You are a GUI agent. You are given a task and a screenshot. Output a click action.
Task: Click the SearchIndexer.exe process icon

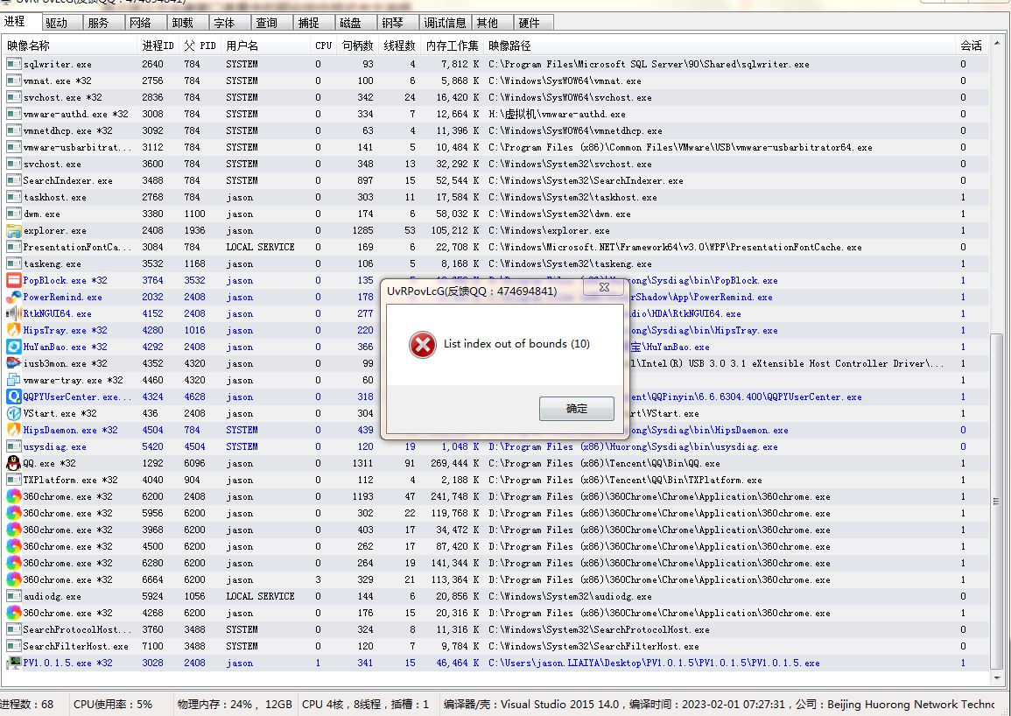click(x=13, y=180)
